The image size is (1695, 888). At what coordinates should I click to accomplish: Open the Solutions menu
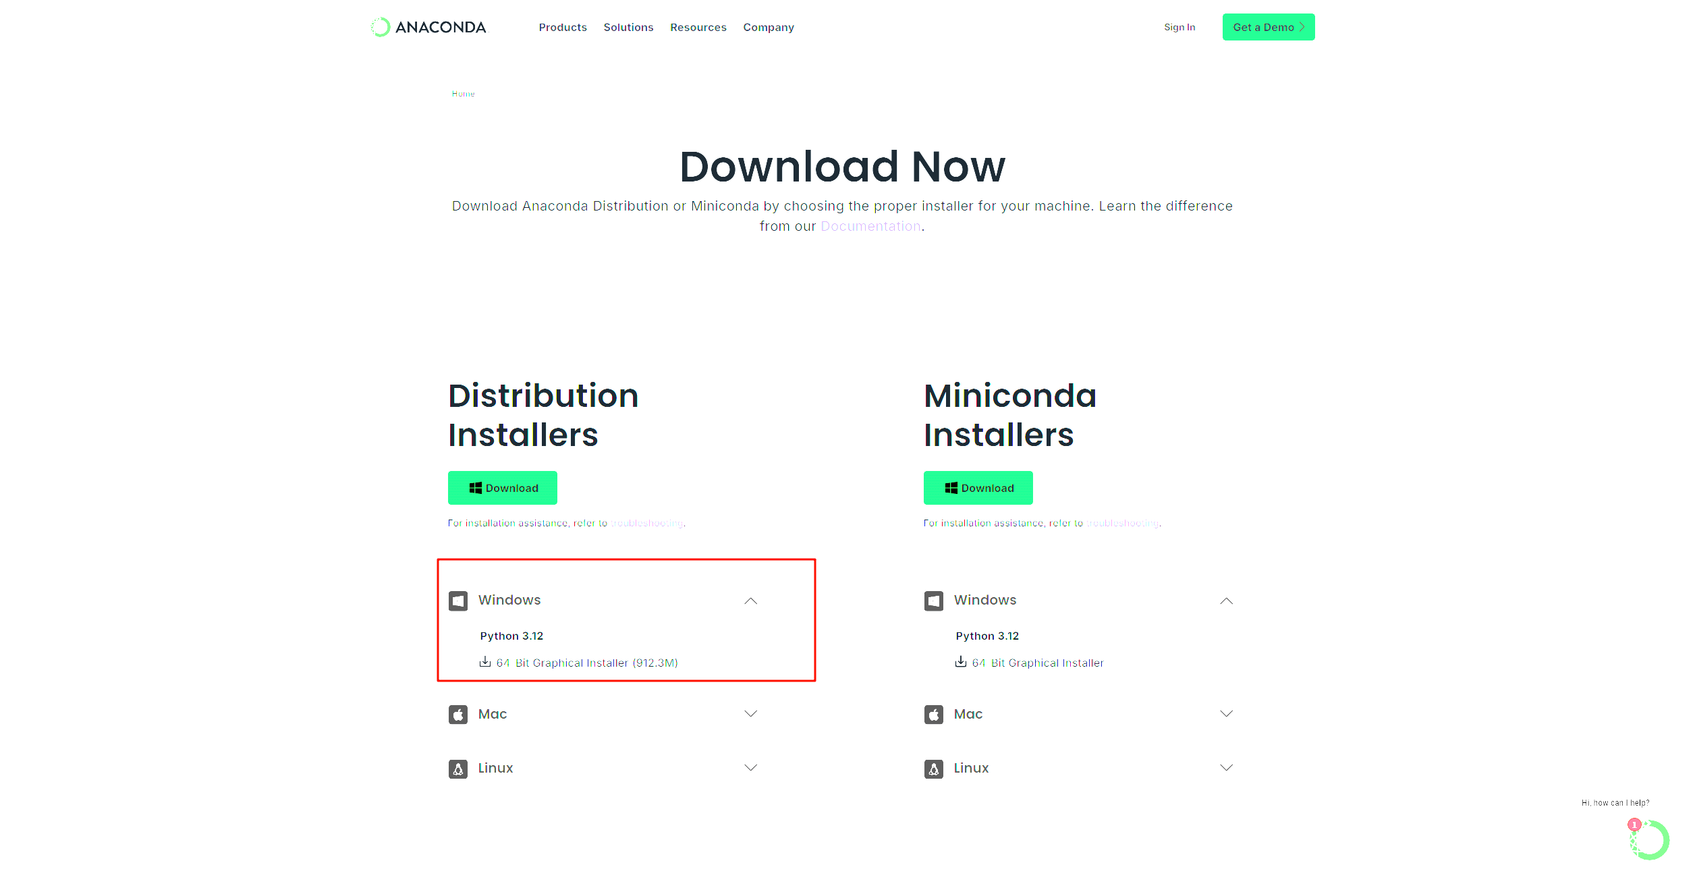[628, 28]
